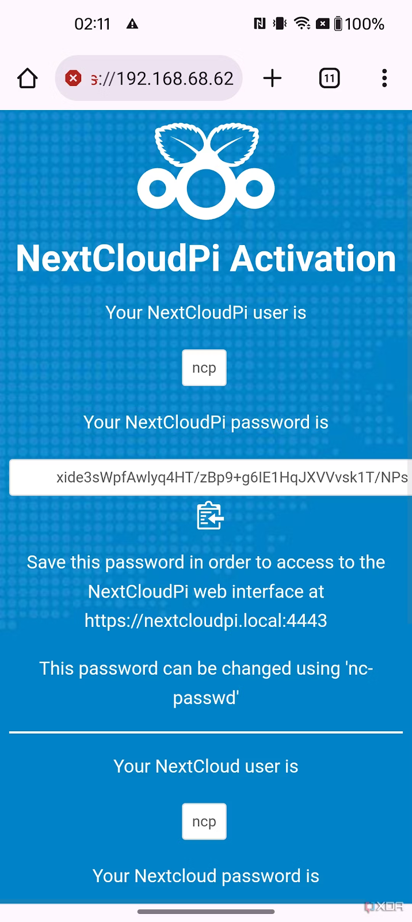
Task: Tap the browser home icon
Action: point(28,78)
